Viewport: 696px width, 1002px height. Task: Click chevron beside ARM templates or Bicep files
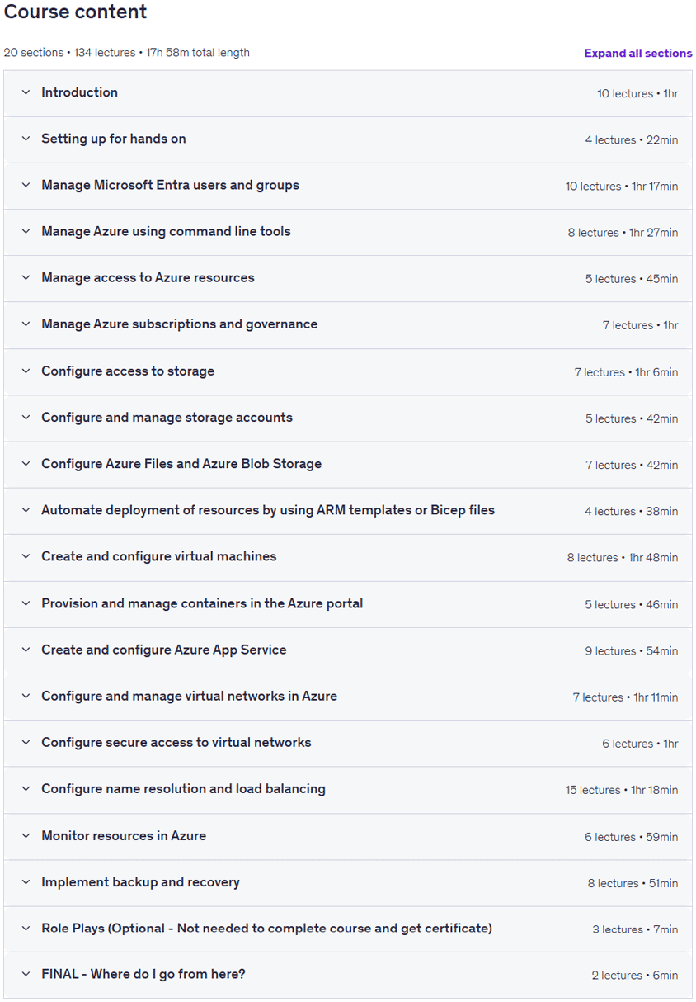pyautogui.click(x=26, y=510)
